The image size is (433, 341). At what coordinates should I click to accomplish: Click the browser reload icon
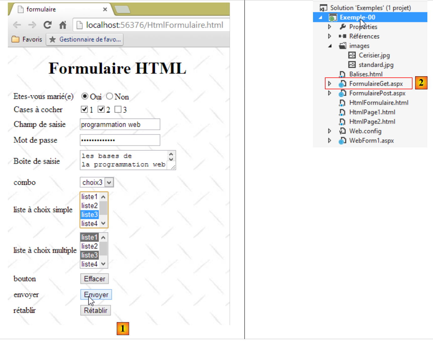click(x=48, y=25)
